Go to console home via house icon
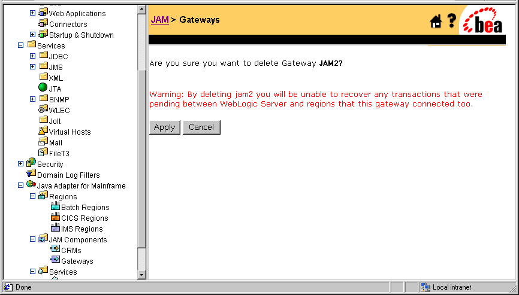Screen dimensions: 519x295 click(x=436, y=22)
